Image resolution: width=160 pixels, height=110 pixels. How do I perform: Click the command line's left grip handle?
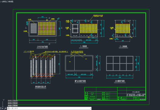pos(1,108)
